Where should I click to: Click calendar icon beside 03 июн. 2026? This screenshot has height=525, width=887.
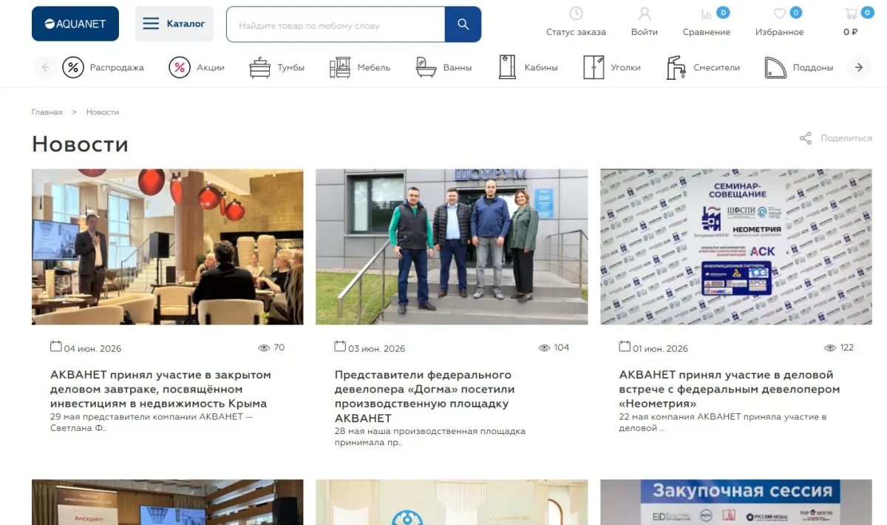[x=340, y=346]
